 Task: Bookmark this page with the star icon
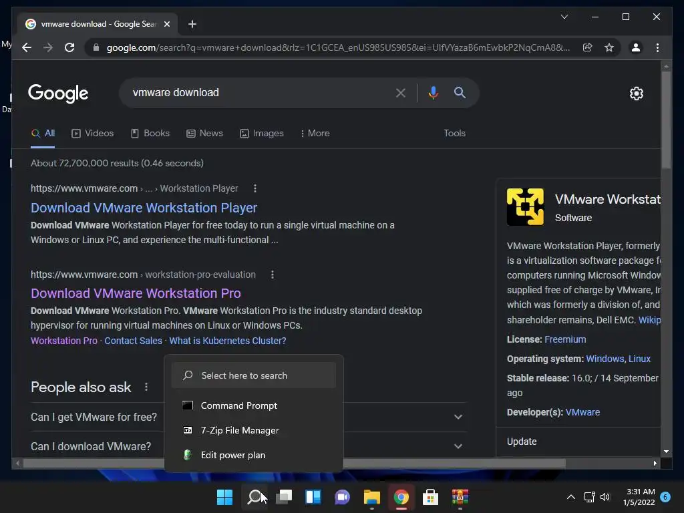click(609, 47)
